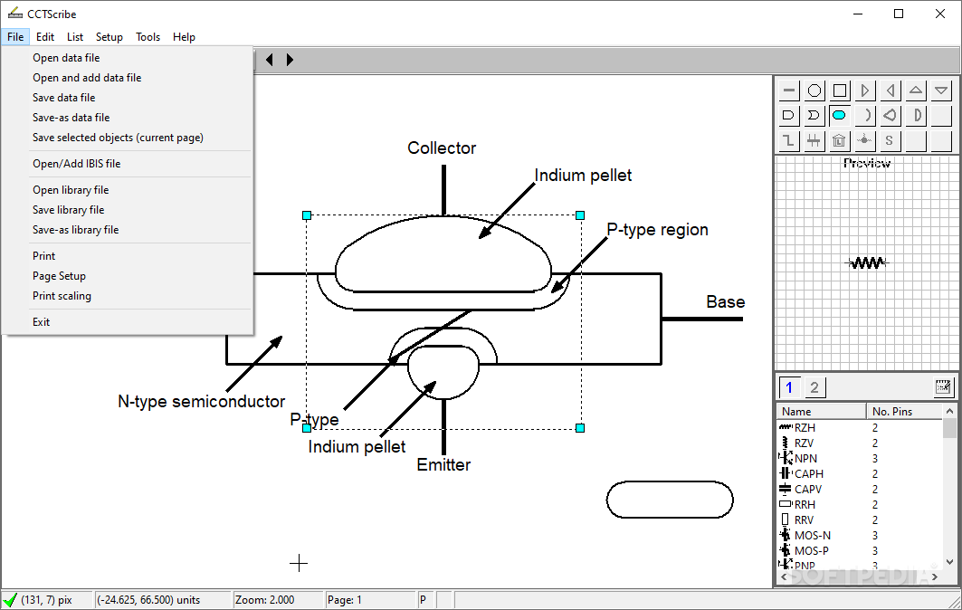
Task: Sort by Name column header
Action: pyautogui.click(x=822, y=411)
